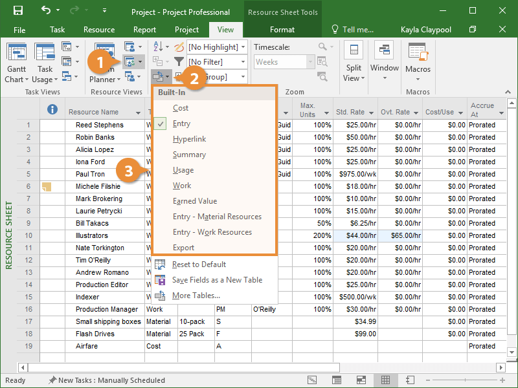Click More Tables... option
The height and width of the screenshot is (388, 518).
pos(196,296)
